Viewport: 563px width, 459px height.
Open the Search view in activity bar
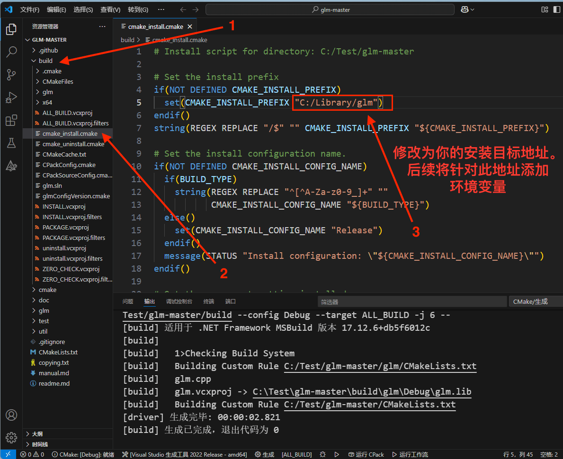coord(11,52)
